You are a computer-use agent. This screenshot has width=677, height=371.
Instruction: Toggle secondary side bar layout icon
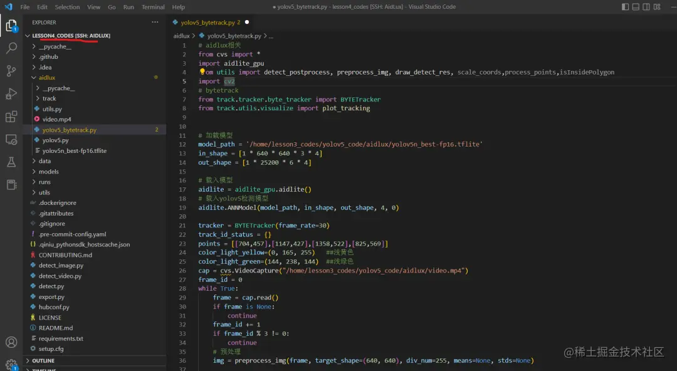click(646, 7)
